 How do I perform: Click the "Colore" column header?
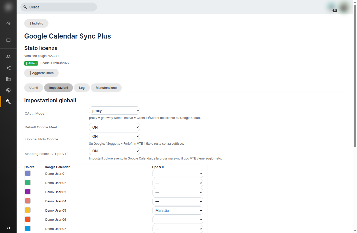[x=29, y=167]
